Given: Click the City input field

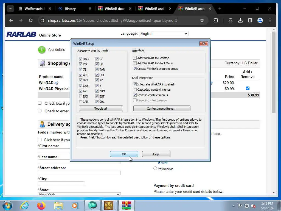Looking at the screenshot, I should click(61, 184).
